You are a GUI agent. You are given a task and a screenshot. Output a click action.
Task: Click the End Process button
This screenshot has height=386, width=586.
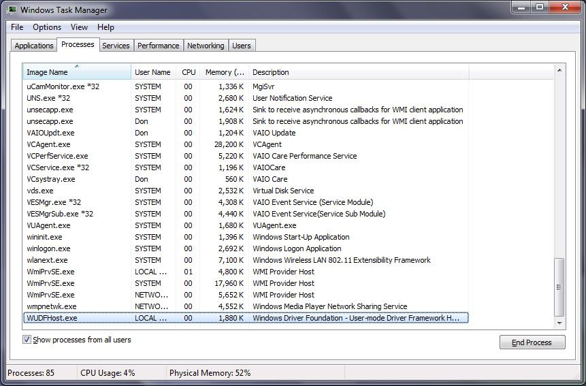(532, 342)
